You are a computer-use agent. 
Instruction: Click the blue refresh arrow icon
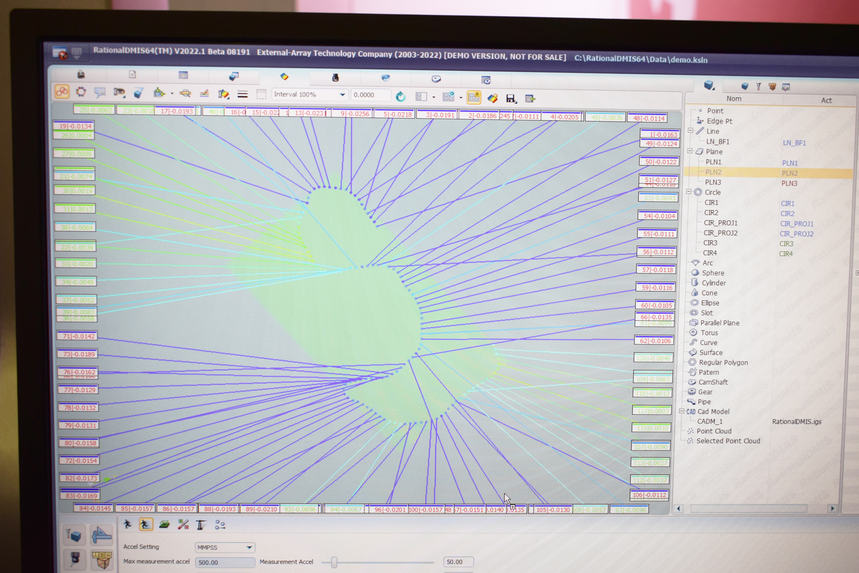[400, 97]
